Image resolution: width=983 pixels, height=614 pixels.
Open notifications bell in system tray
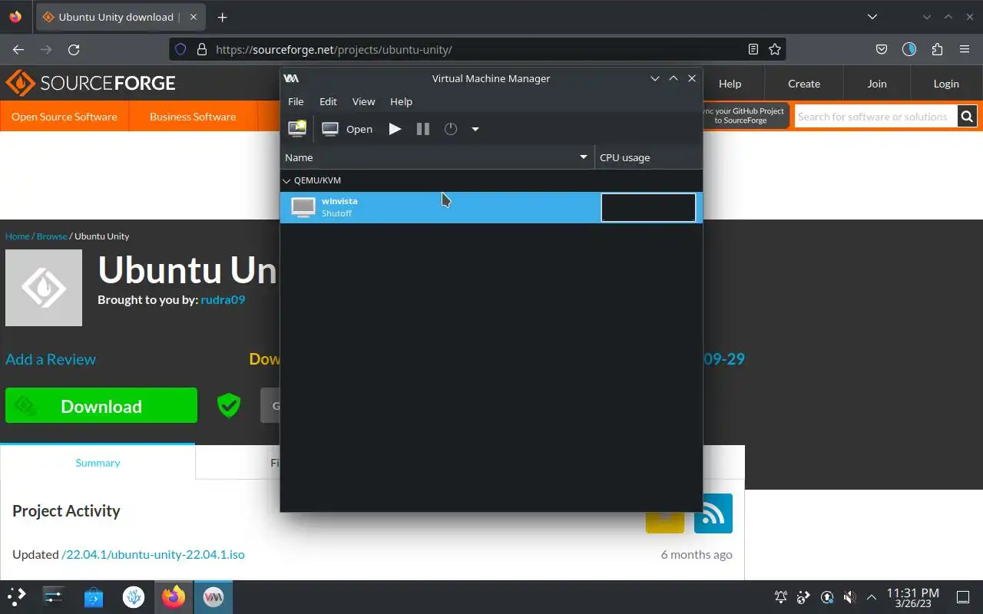[781, 597]
